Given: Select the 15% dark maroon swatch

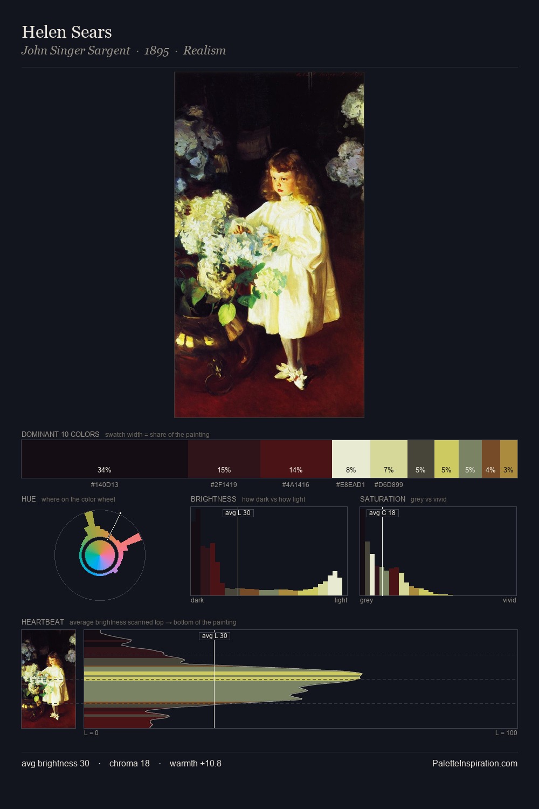Looking at the screenshot, I should pyautogui.click(x=224, y=459).
